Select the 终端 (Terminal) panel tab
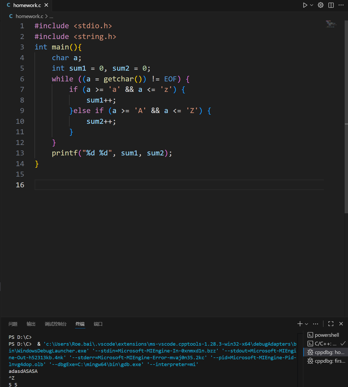This screenshot has width=348, height=387. click(80, 324)
